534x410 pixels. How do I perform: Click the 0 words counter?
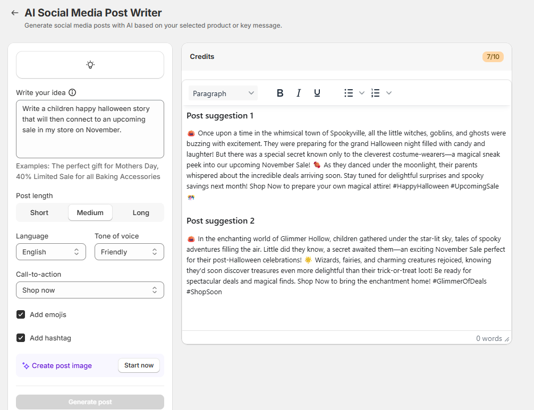pyautogui.click(x=489, y=338)
